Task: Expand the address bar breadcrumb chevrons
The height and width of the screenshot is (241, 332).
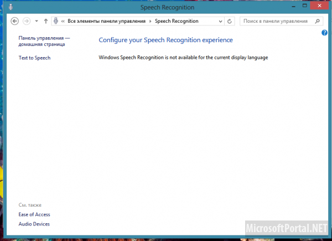Action: [x=63, y=21]
